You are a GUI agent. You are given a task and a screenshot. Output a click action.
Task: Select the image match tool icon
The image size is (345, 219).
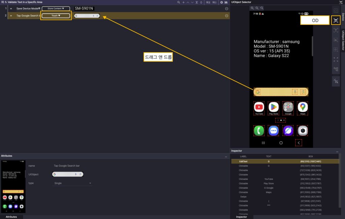tap(336, 40)
